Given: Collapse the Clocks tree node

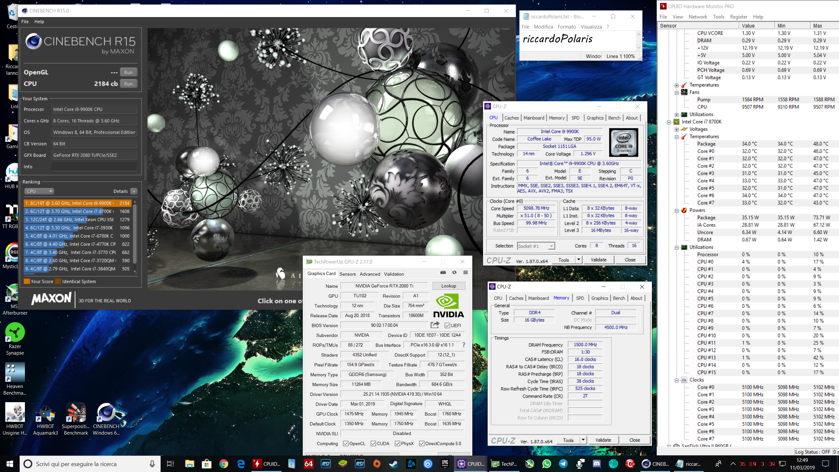Looking at the screenshot, I should [677, 380].
